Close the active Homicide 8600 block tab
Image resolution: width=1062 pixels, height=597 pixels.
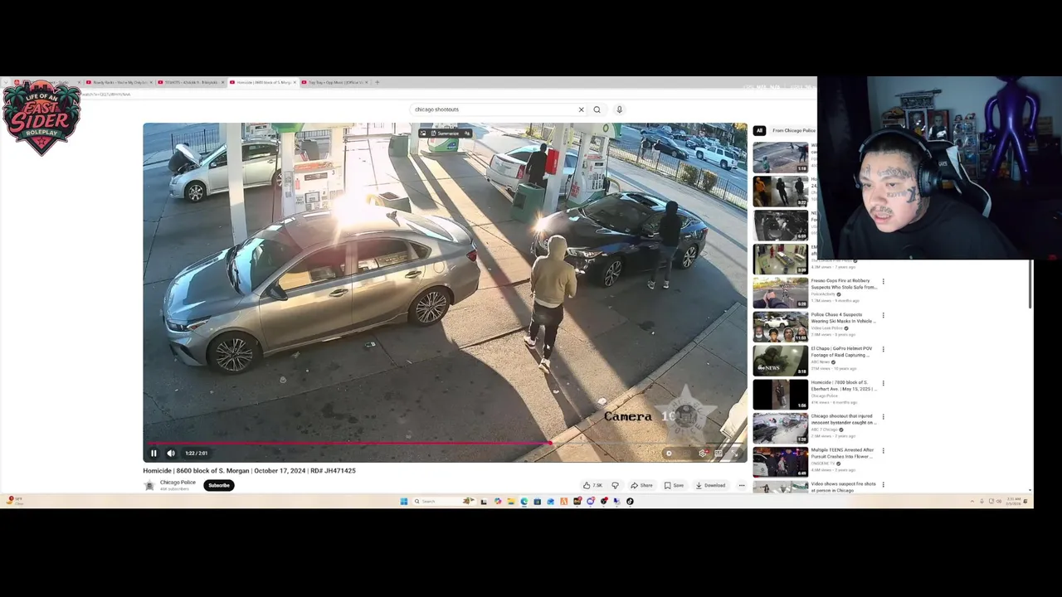295,82
